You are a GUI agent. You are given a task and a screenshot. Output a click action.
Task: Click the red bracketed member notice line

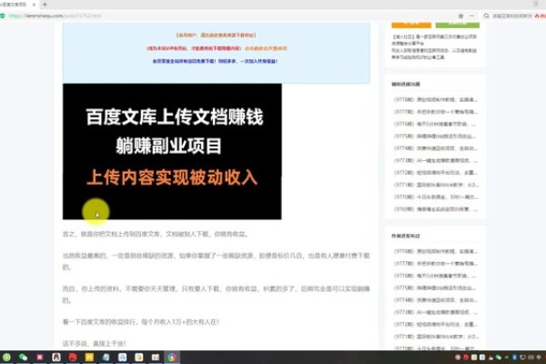tap(216, 35)
